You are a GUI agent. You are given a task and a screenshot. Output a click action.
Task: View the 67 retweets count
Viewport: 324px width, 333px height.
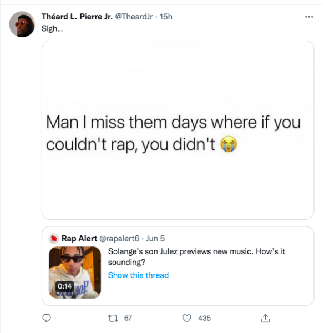(128, 318)
